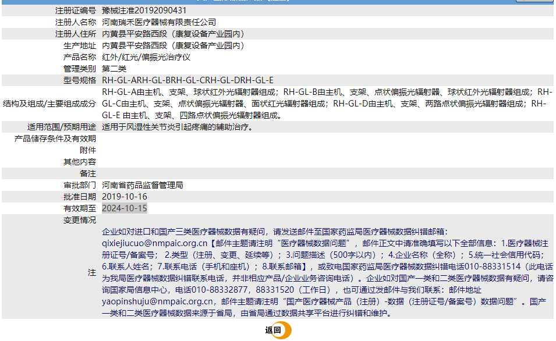Click the 注 label beside the notes
The width and height of the screenshot is (556, 341).
(92, 272)
